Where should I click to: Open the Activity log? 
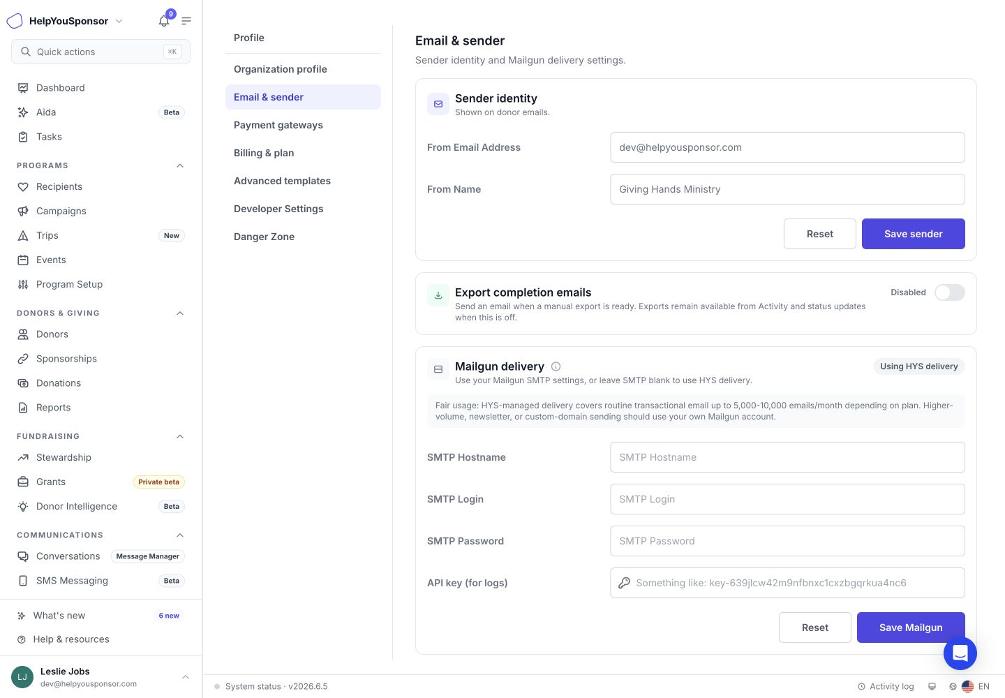(x=886, y=687)
